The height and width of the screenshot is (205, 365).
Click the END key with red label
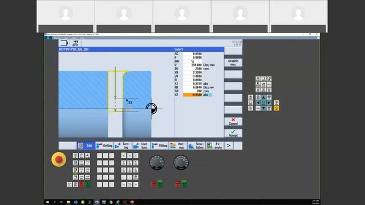click(258, 108)
